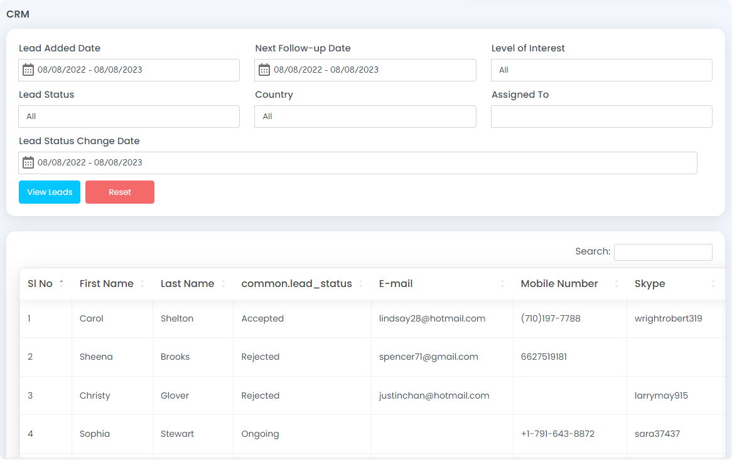Screen dimensions: 732x460
Task: Click Ongoing status for Sophia
Action: click(260, 434)
